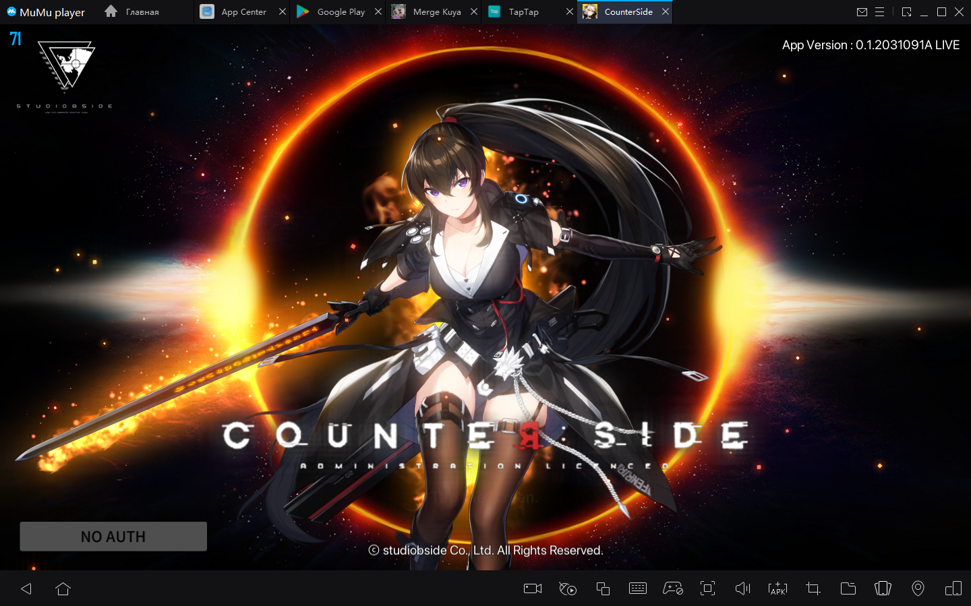
Task: Start the screen video recorder
Action: point(533,588)
